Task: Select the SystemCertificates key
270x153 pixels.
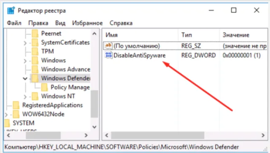Action: point(65,42)
